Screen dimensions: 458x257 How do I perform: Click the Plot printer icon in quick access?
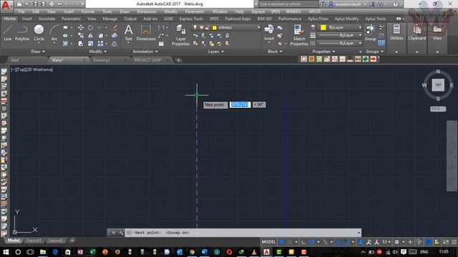click(x=52, y=4)
